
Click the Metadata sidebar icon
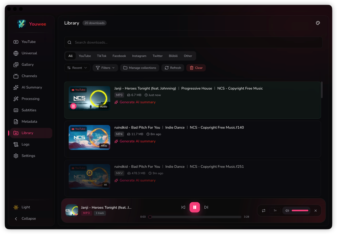tap(16, 122)
